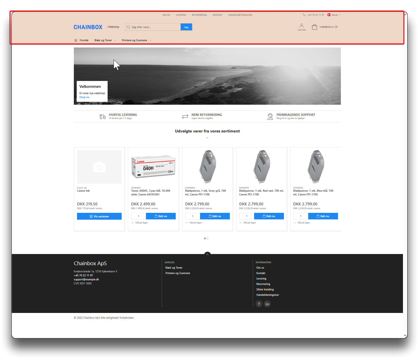Click the Hurtig Levering truck icon

(102, 116)
